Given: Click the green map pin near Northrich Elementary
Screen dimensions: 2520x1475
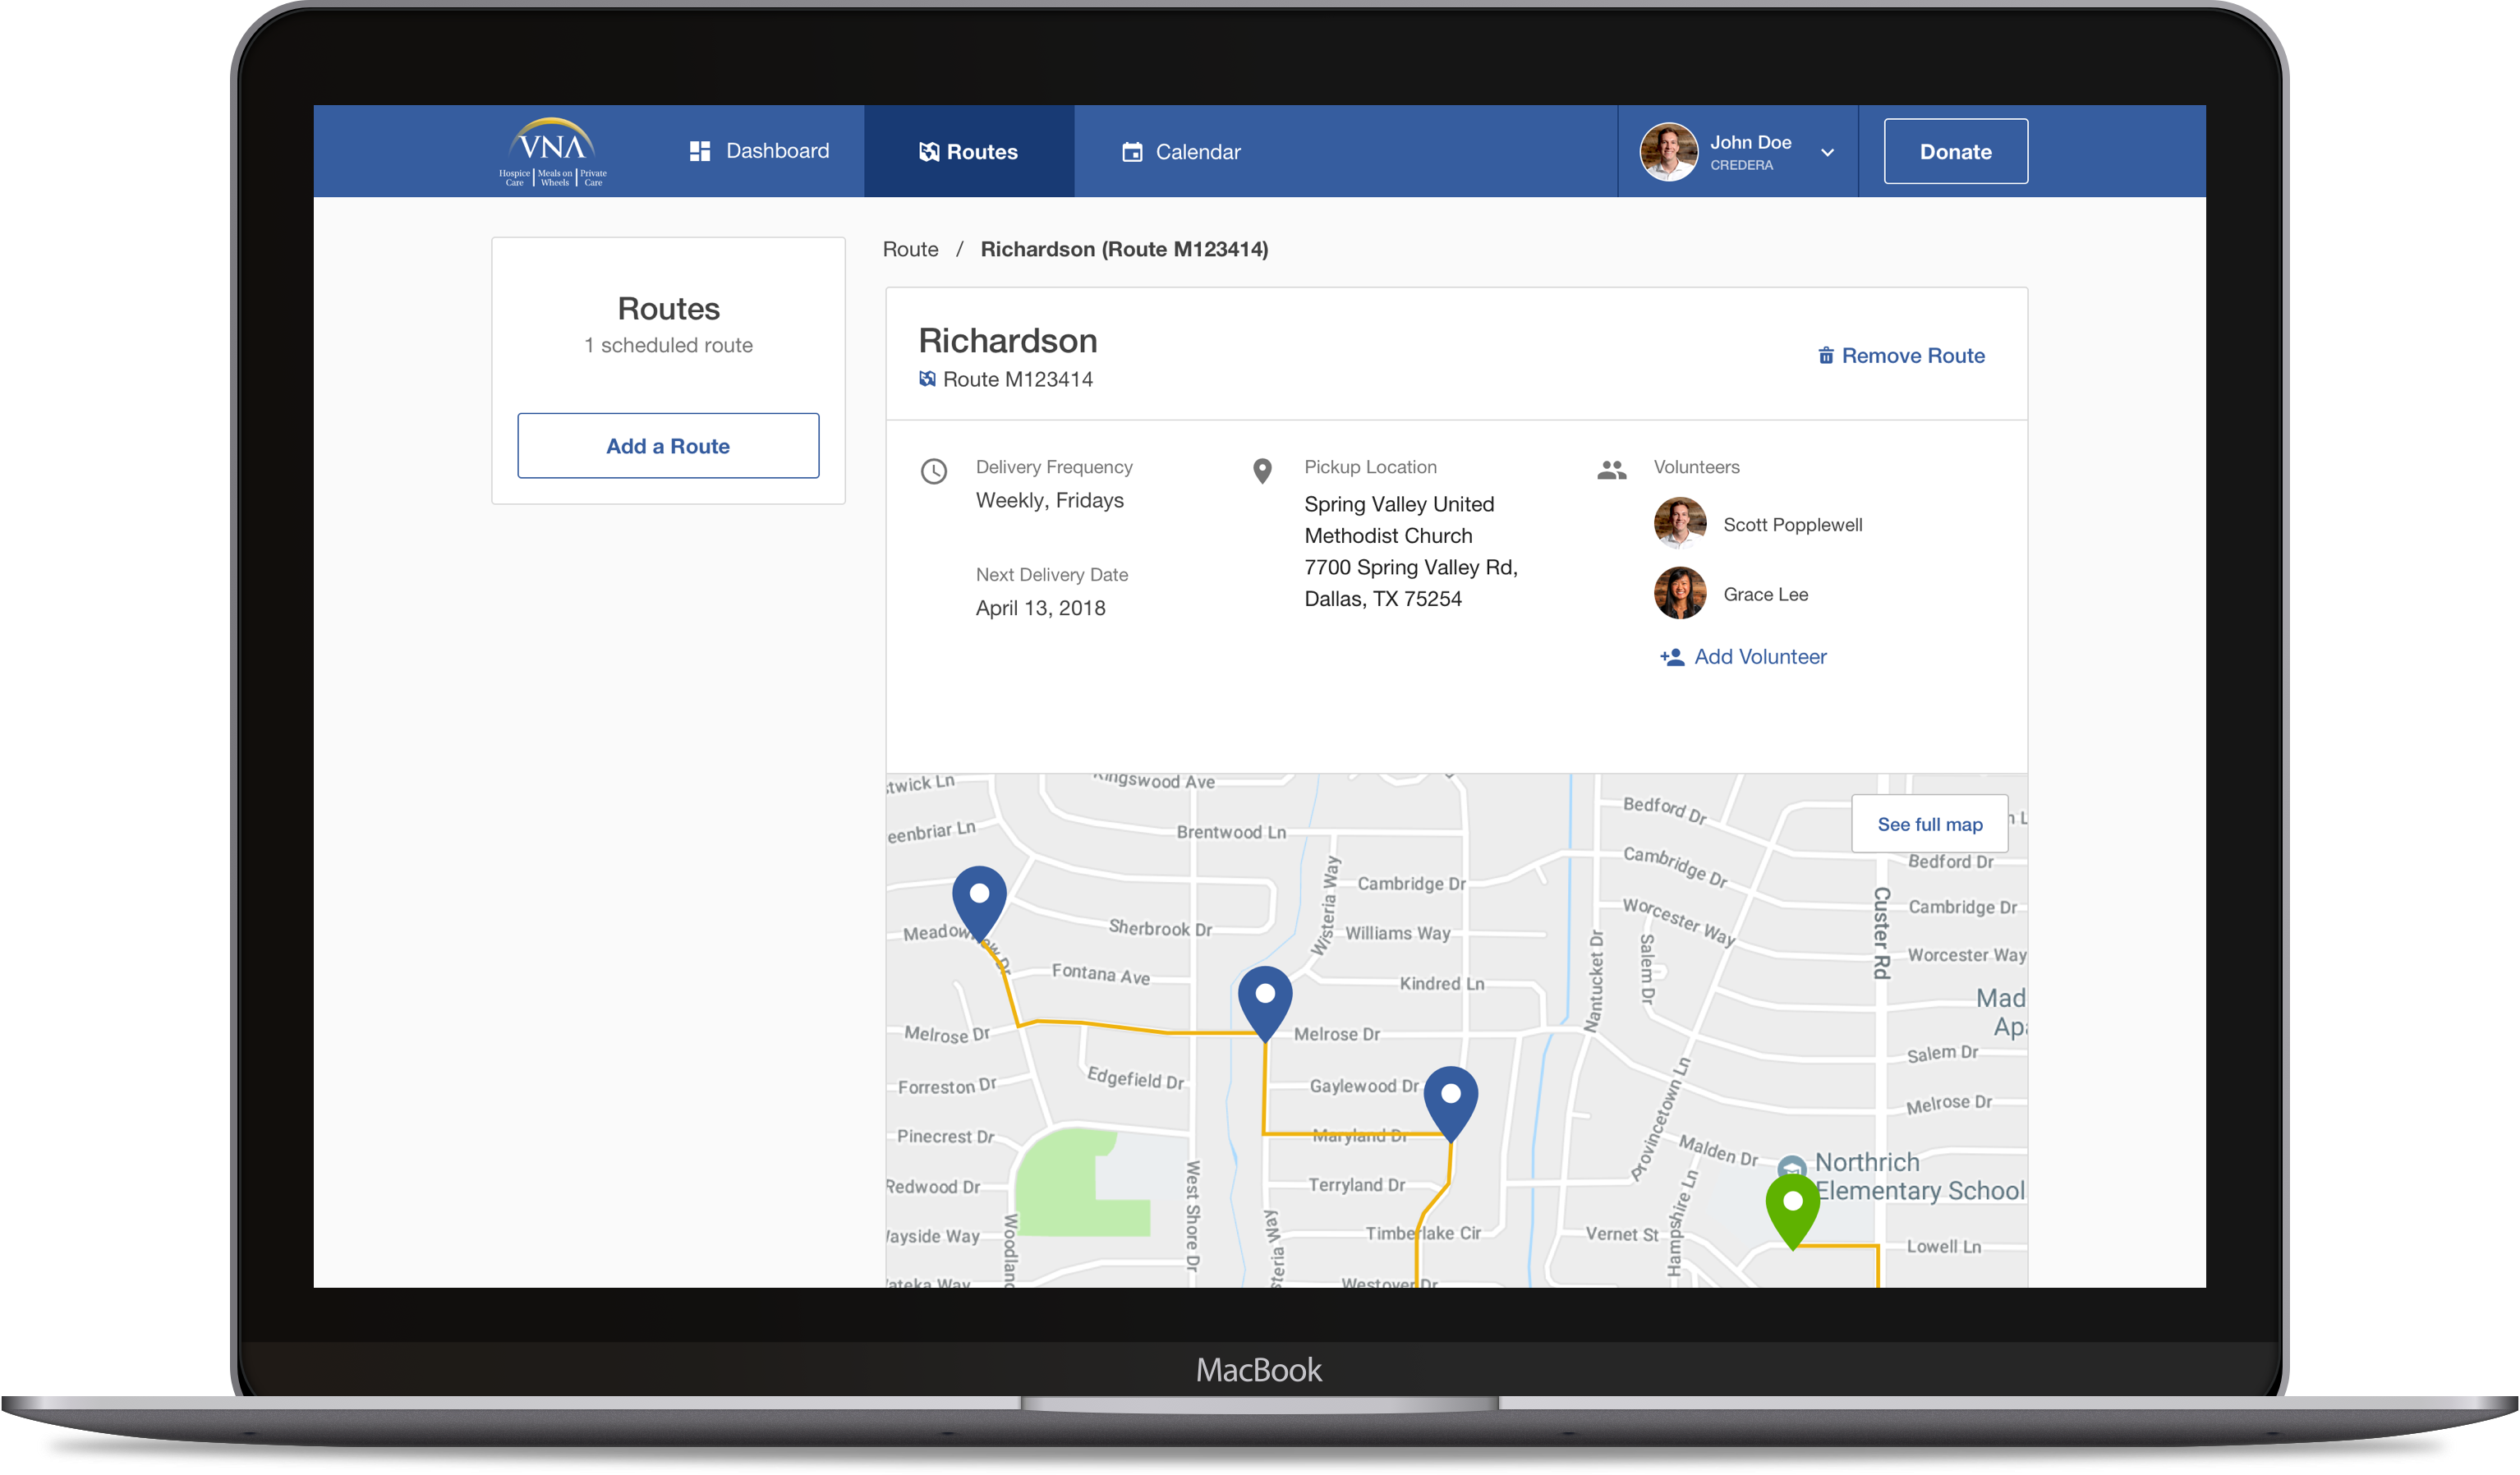Looking at the screenshot, I should 1792,1211.
